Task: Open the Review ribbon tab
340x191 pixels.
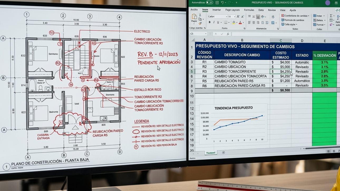Action: click(x=272, y=10)
